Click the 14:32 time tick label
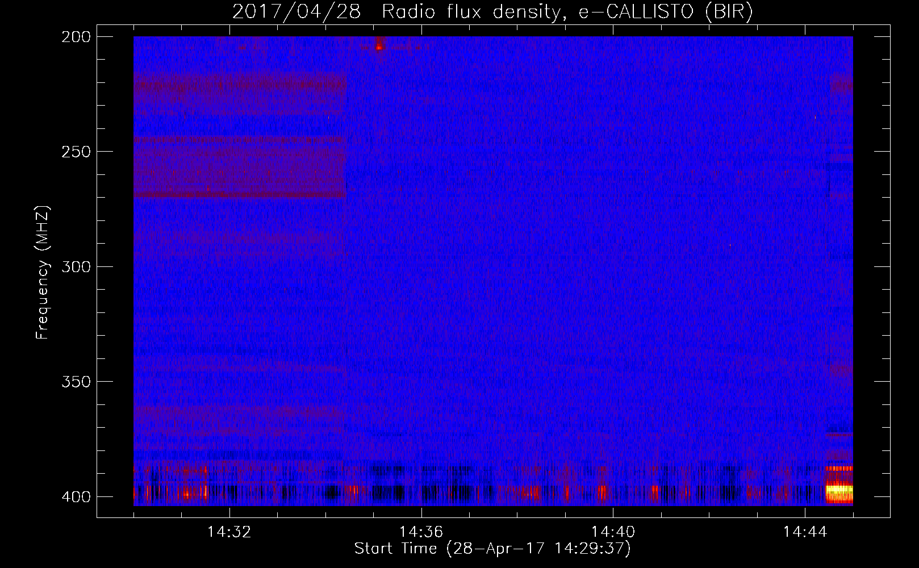Image resolution: width=919 pixels, height=568 pixels. (229, 532)
